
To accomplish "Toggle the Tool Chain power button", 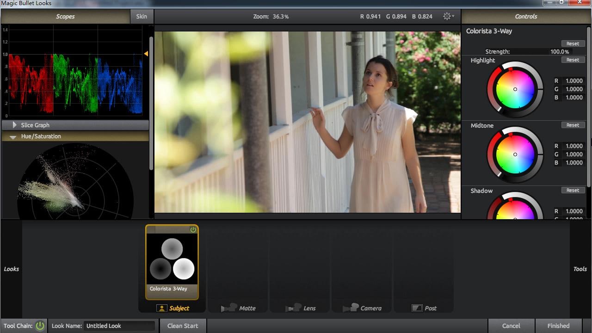I will tap(40, 326).
